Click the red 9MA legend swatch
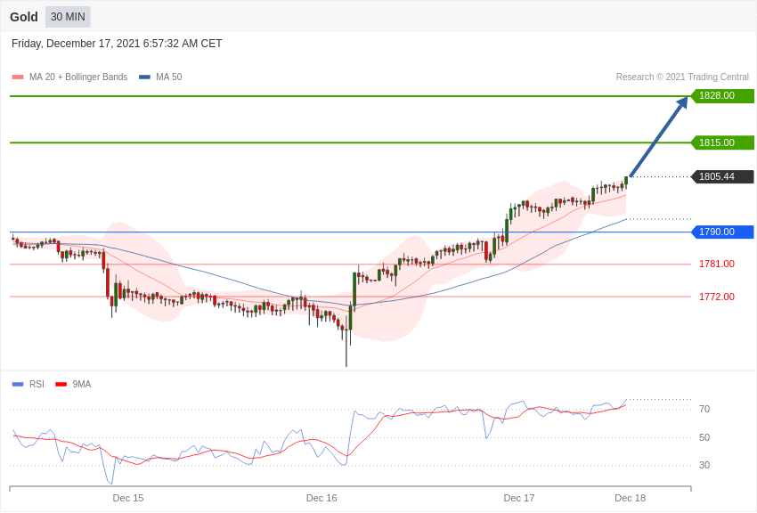Screen dimensions: 757x513 [61, 385]
